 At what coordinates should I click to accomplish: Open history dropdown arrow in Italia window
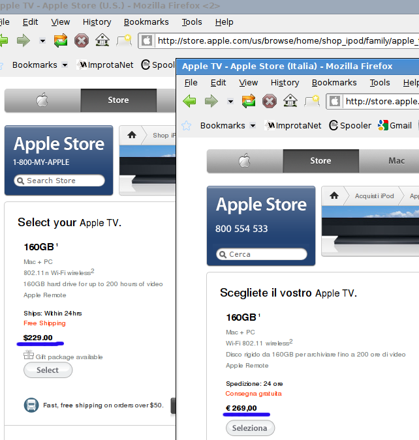tap(230, 101)
